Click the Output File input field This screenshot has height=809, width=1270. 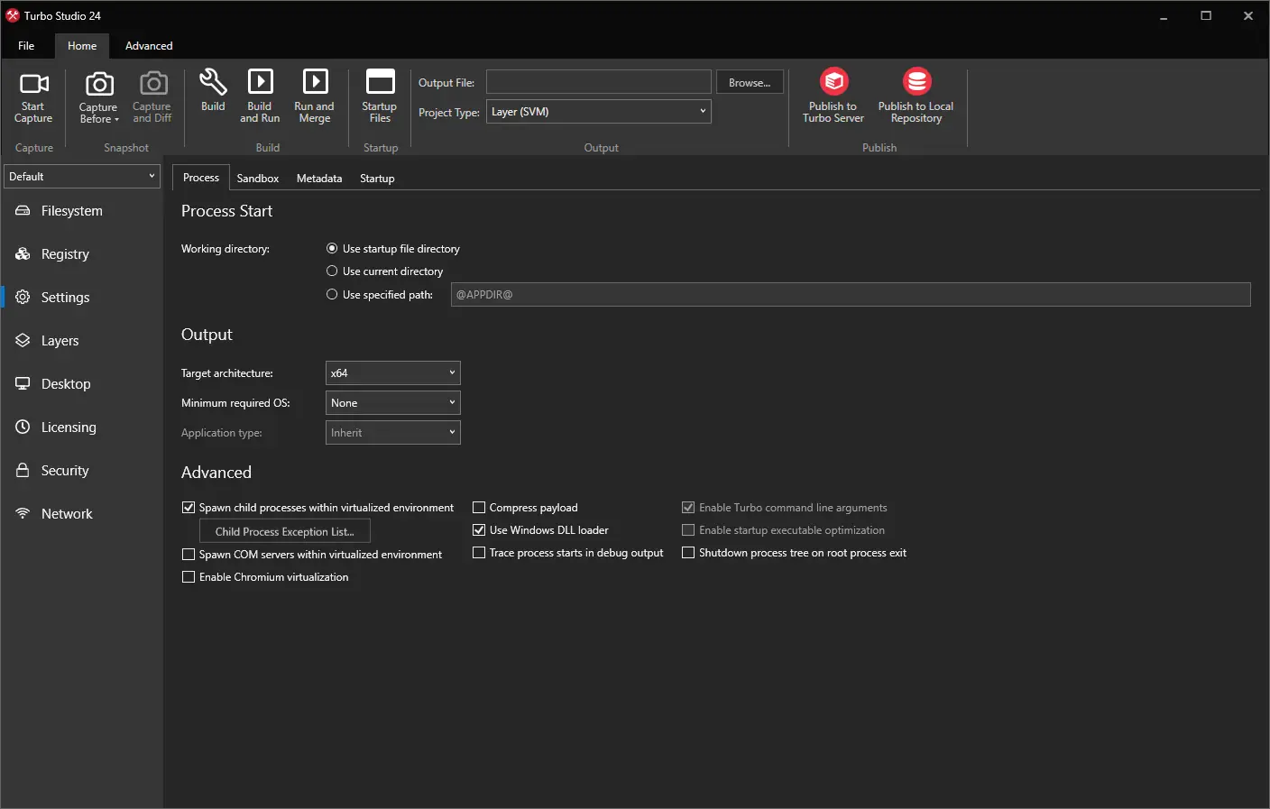[x=599, y=82]
